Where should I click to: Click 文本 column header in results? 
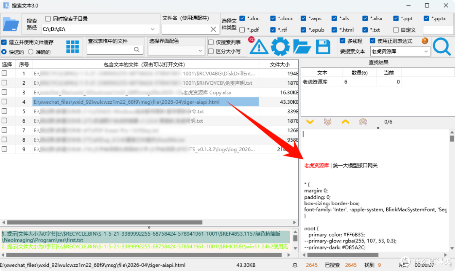pyautogui.click(x=322, y=73)
